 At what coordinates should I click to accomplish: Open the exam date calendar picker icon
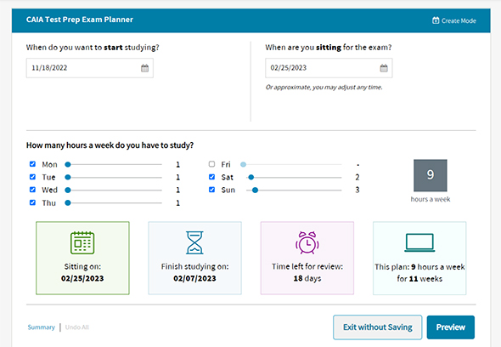[x=384, y=68]
